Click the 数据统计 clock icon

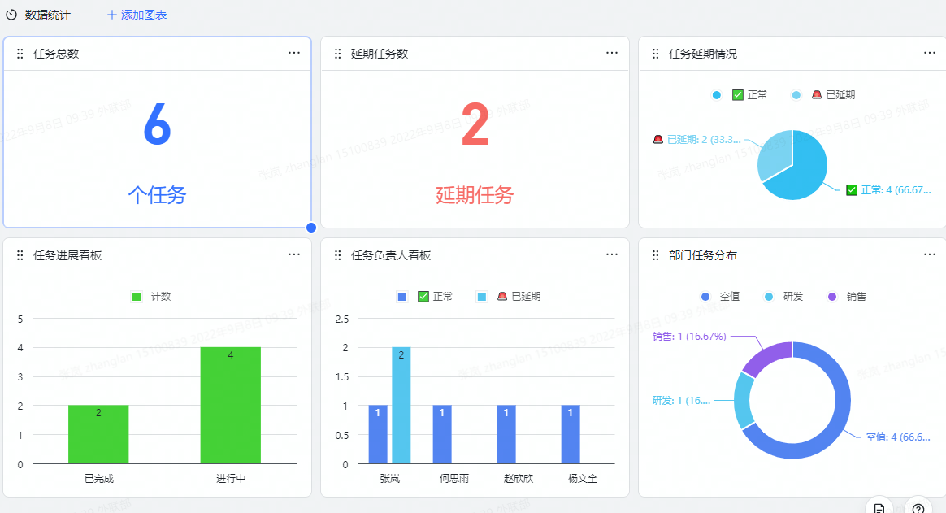[x=11, y=15]
